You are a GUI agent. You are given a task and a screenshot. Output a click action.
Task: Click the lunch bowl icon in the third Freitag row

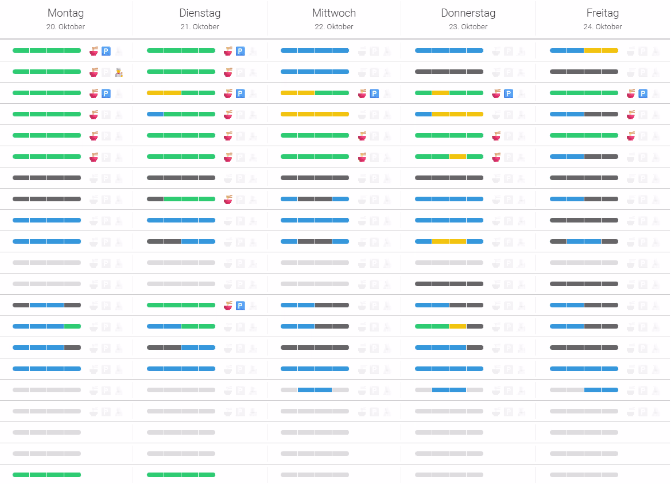pos(631,93)
